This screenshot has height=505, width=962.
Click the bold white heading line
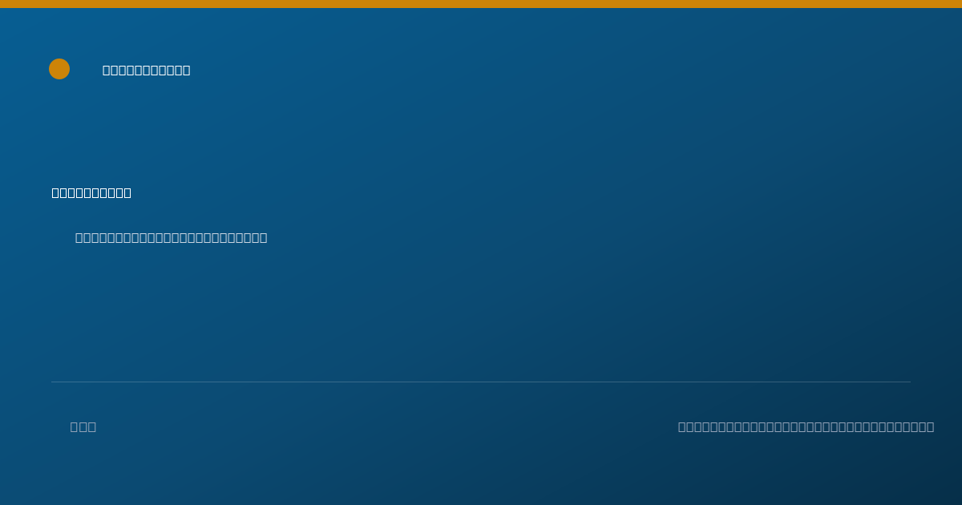tap(91, 193)
